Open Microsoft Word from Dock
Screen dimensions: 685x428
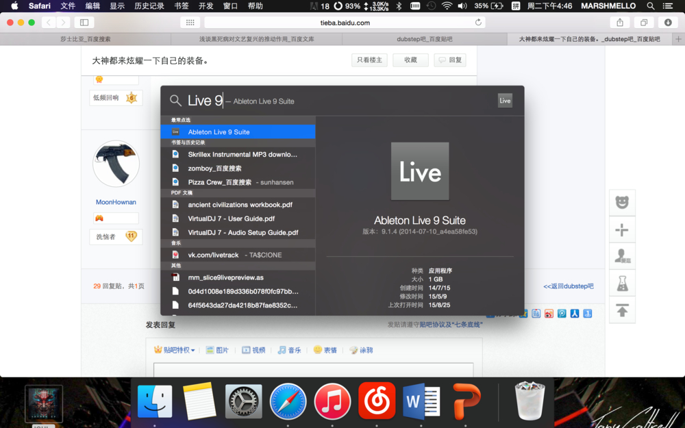click(x=421, y=401)
